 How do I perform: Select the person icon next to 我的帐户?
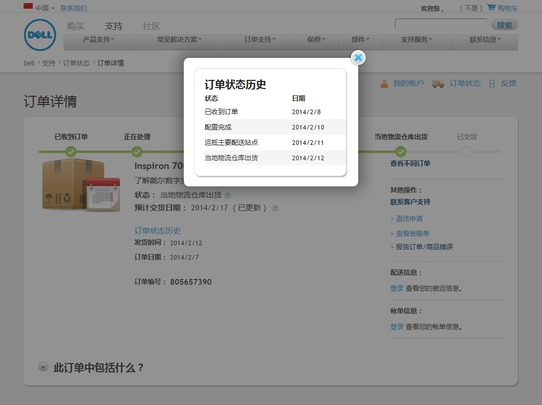[384, 83]
